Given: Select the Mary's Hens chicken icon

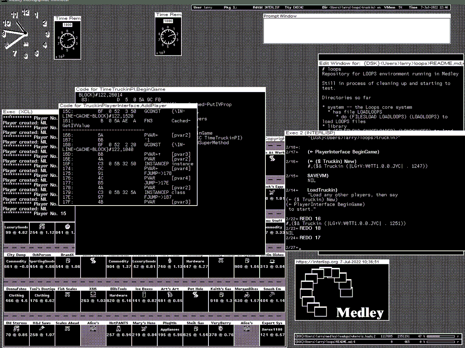Looking at the screenshot, I should [x=144, y=328].
